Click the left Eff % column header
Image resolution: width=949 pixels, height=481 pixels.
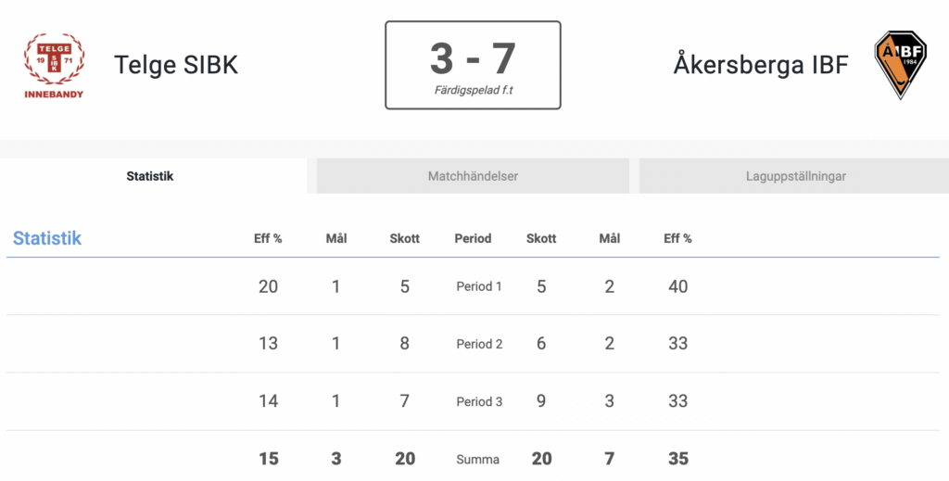pos(268,238)
